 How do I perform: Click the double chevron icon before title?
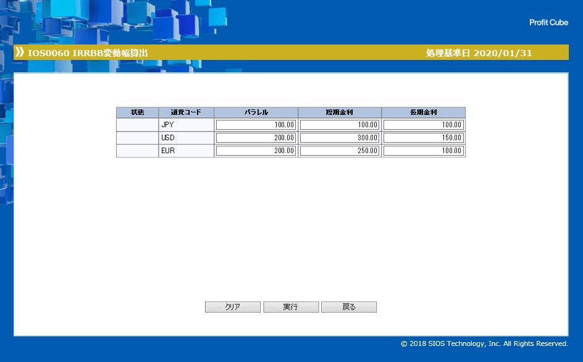click(x=19, y=52)
